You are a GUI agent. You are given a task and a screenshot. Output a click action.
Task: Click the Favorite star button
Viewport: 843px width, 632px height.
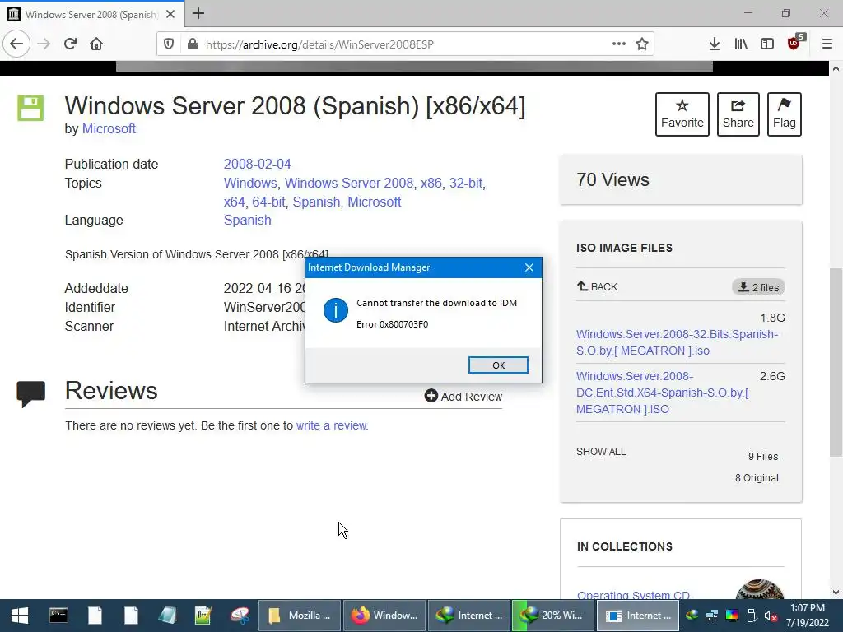pyautogui.click(x=682, y=114)
